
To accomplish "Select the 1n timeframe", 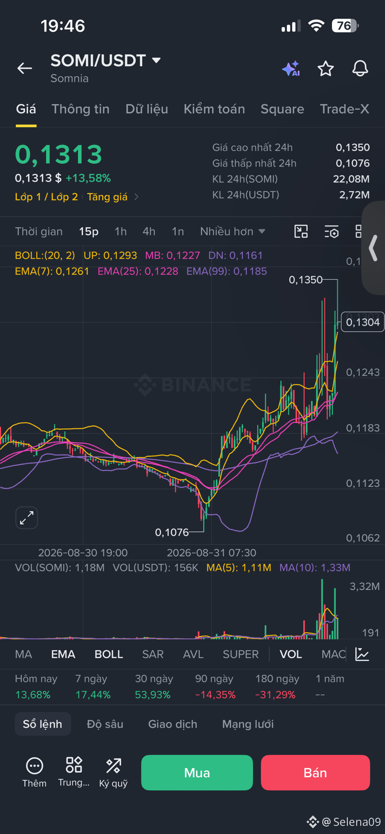I will (x=178, y=231).
